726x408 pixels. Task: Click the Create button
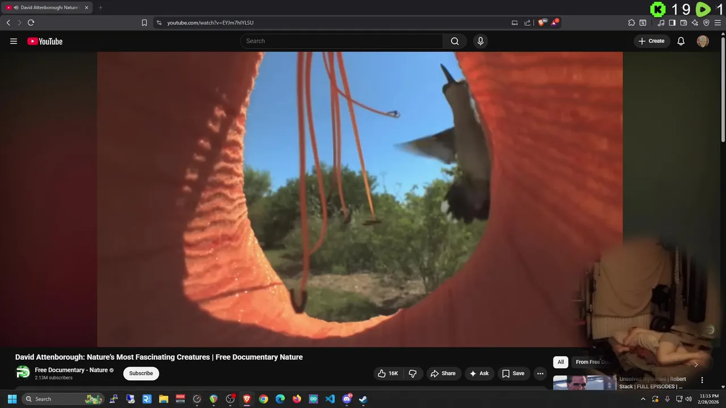tap(651, 41)
